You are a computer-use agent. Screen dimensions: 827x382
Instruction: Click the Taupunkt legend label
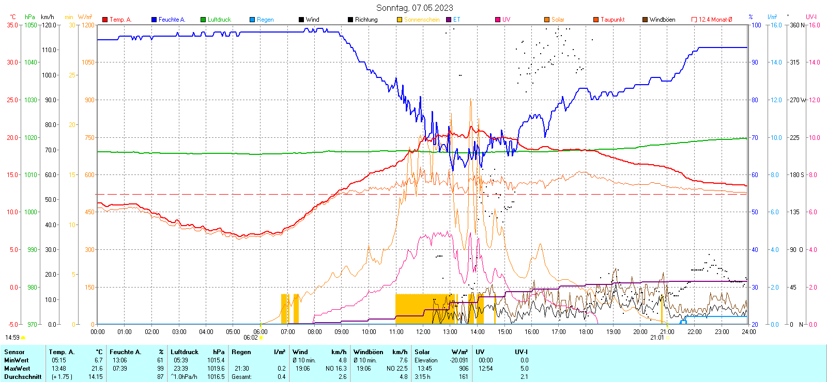[x=612, y=20]
